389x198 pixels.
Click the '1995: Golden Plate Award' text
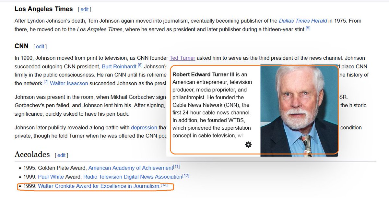[x=55, y=168]
